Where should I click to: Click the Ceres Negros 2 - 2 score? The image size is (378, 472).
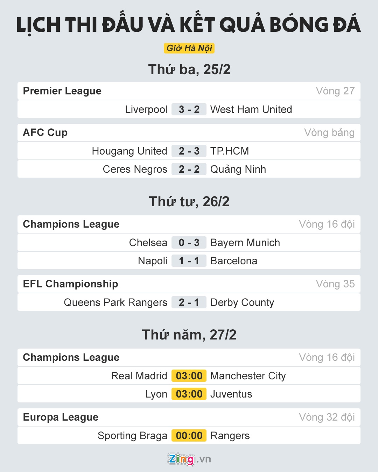189,169
